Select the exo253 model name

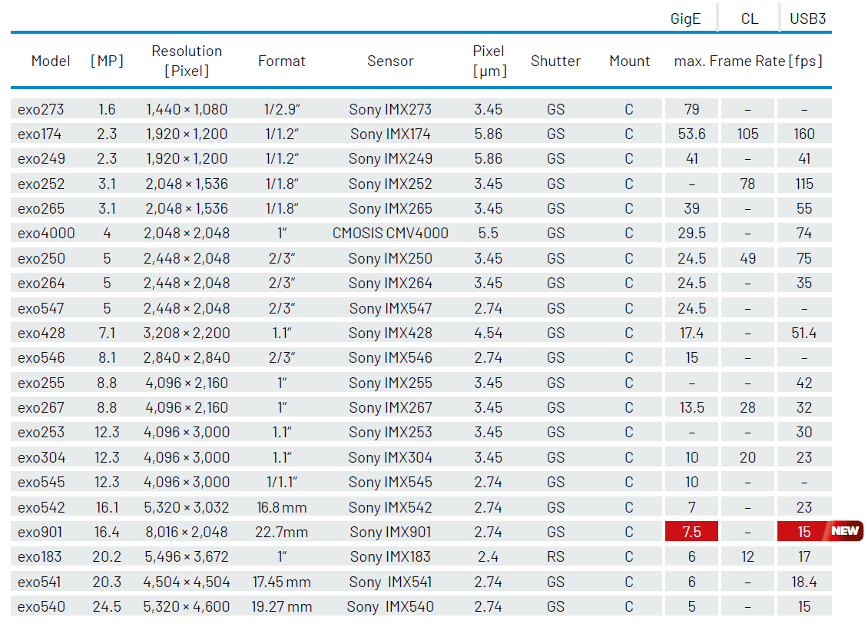pyautogui.click(x=41, y=432)
